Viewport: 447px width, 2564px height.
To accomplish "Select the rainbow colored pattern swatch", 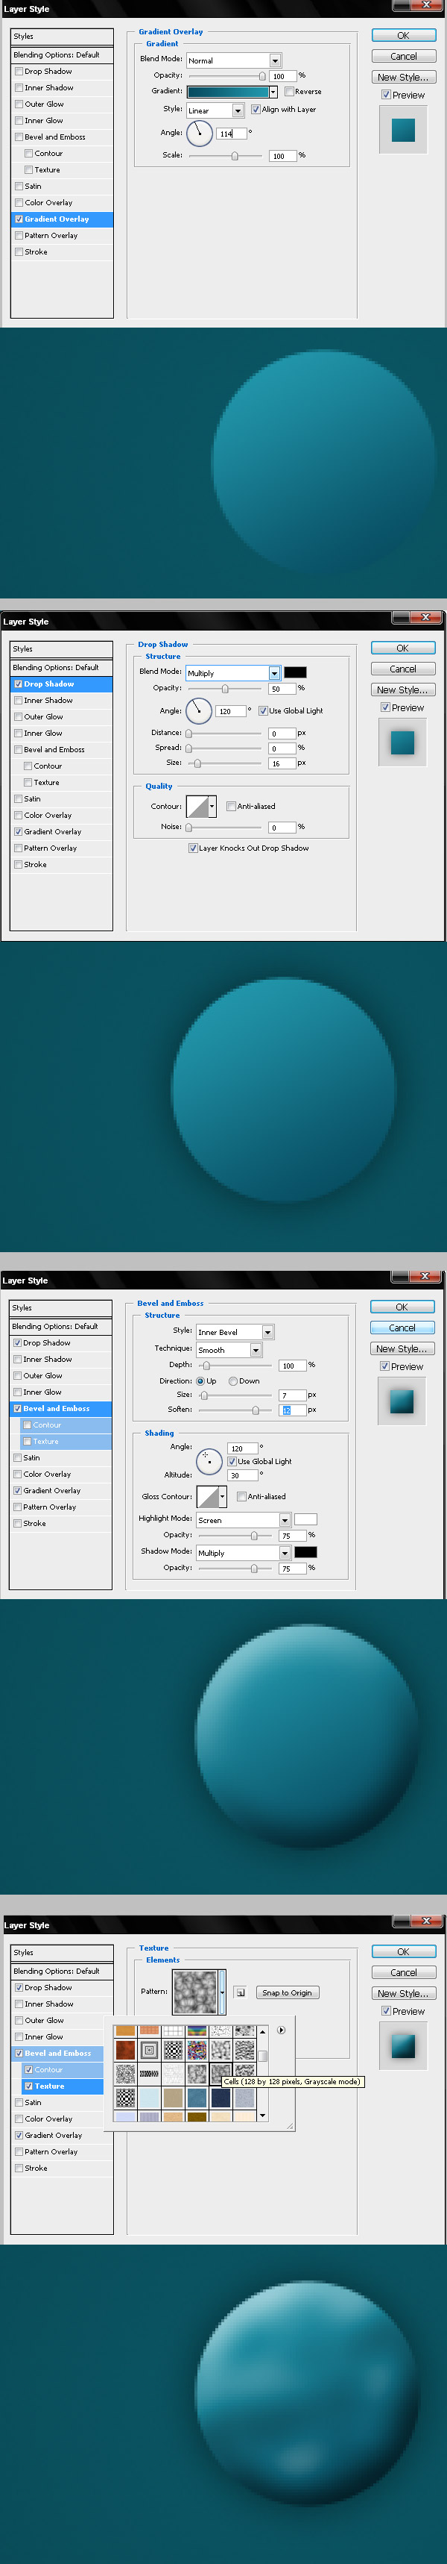I will tap(197, 2030).
